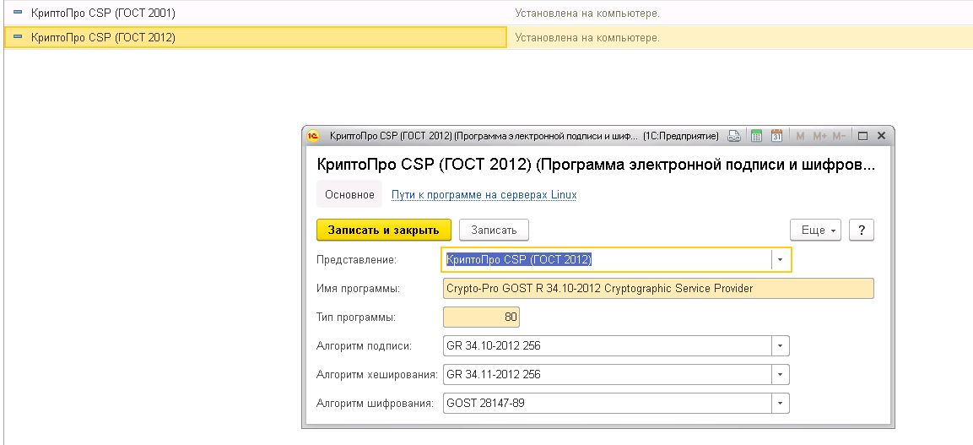Click the Алгоритм хеширования: label

[x=377, y=374]
